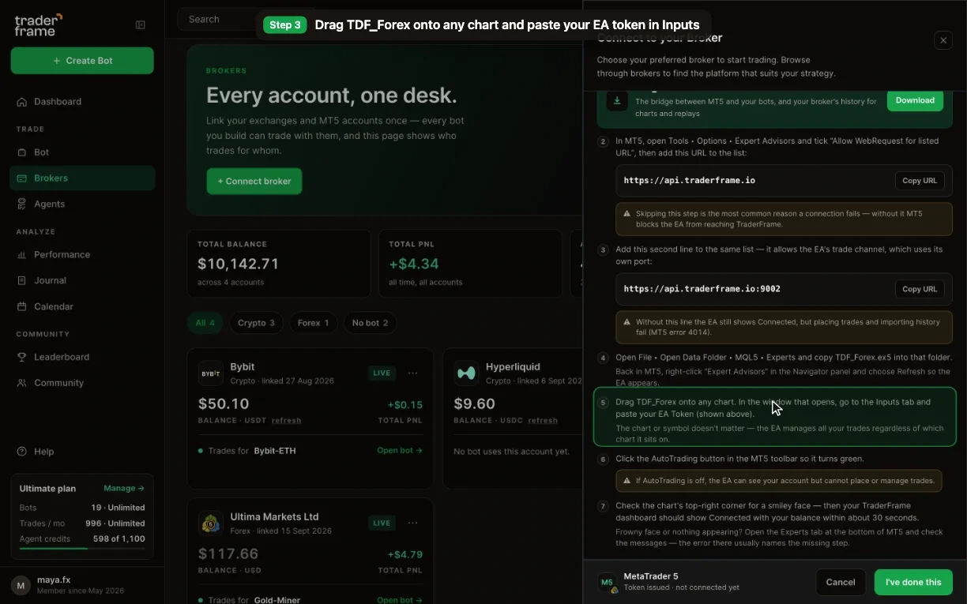967x604 pixels.
Task: Click the download arrow icon
Action: (x=617, y=101)
